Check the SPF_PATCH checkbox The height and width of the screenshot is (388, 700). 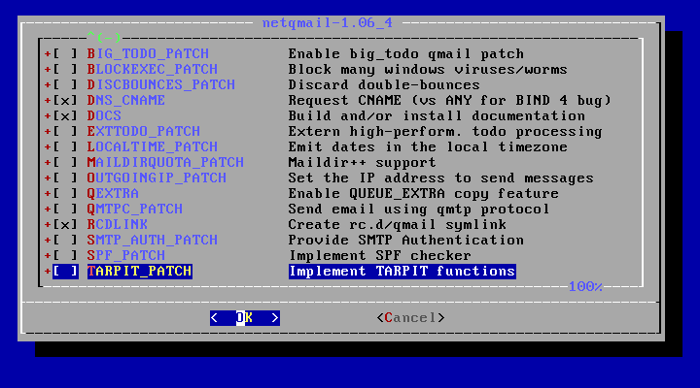pyautogui.click(x=65, y=256)
